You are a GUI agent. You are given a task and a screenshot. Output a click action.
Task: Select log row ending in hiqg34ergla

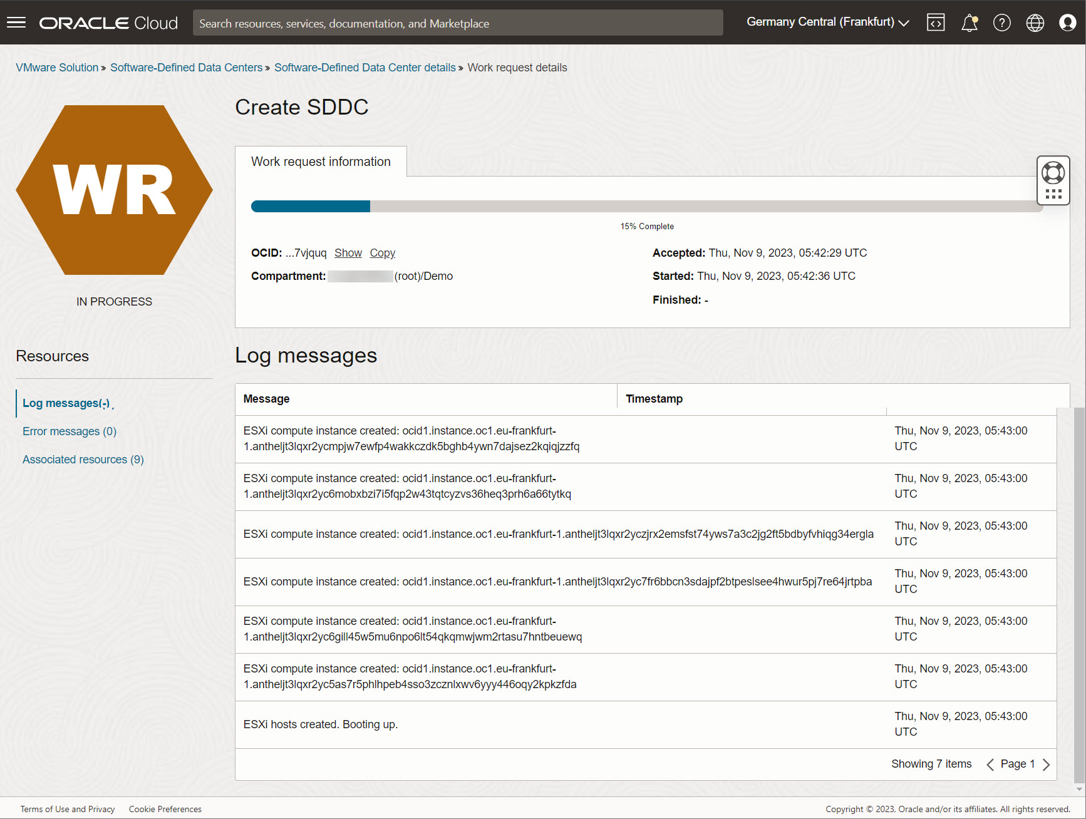coord(646,534)
